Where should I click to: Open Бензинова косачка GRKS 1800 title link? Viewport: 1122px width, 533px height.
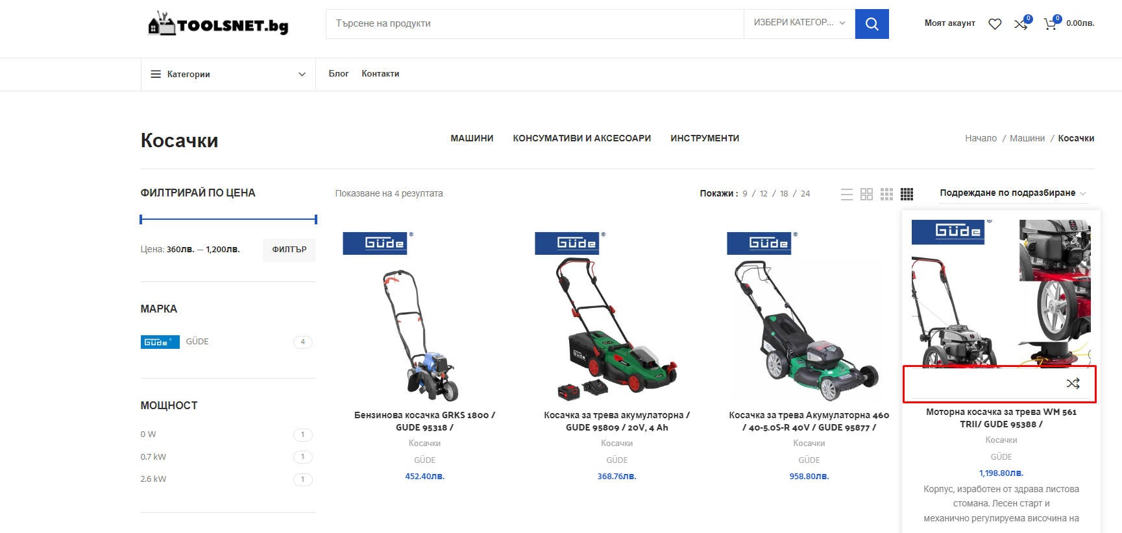(x=424, y=421)
